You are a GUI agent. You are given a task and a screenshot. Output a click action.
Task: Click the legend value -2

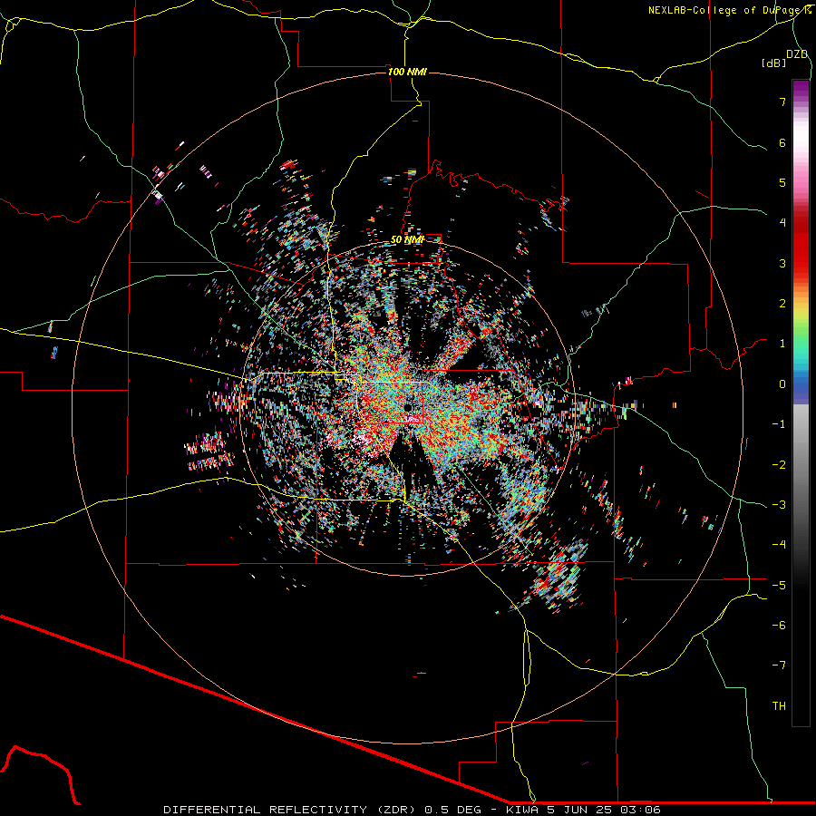click(x=779, y=465)
